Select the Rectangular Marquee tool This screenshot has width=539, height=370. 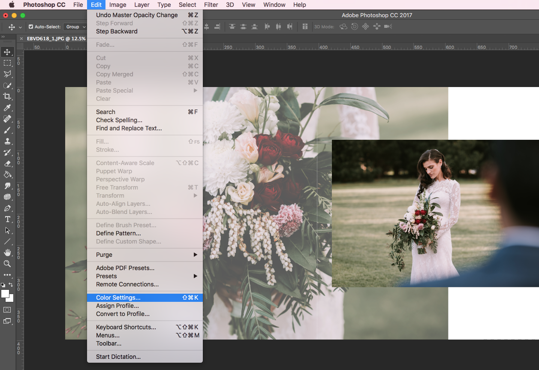coord(7,63)
